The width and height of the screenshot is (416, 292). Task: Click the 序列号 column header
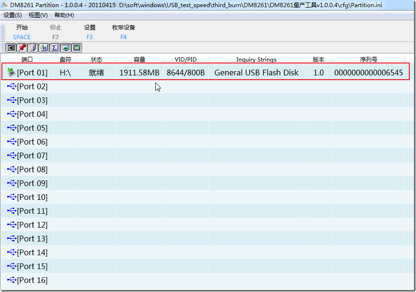pyautogui.click(x=369, y=59)
